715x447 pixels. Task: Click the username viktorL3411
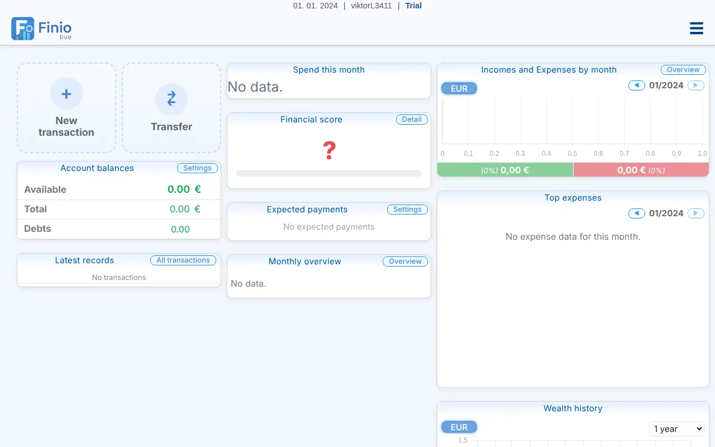coord(371,6)
